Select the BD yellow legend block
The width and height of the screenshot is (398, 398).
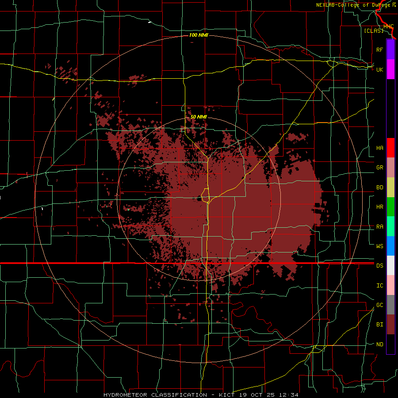pos(390,188)
